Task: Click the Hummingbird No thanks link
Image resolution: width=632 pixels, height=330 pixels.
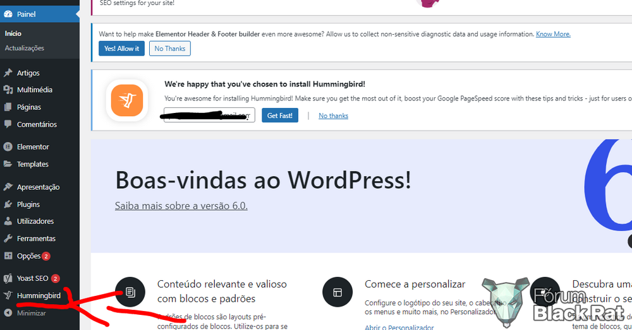Action: click(x=333, y=116)
